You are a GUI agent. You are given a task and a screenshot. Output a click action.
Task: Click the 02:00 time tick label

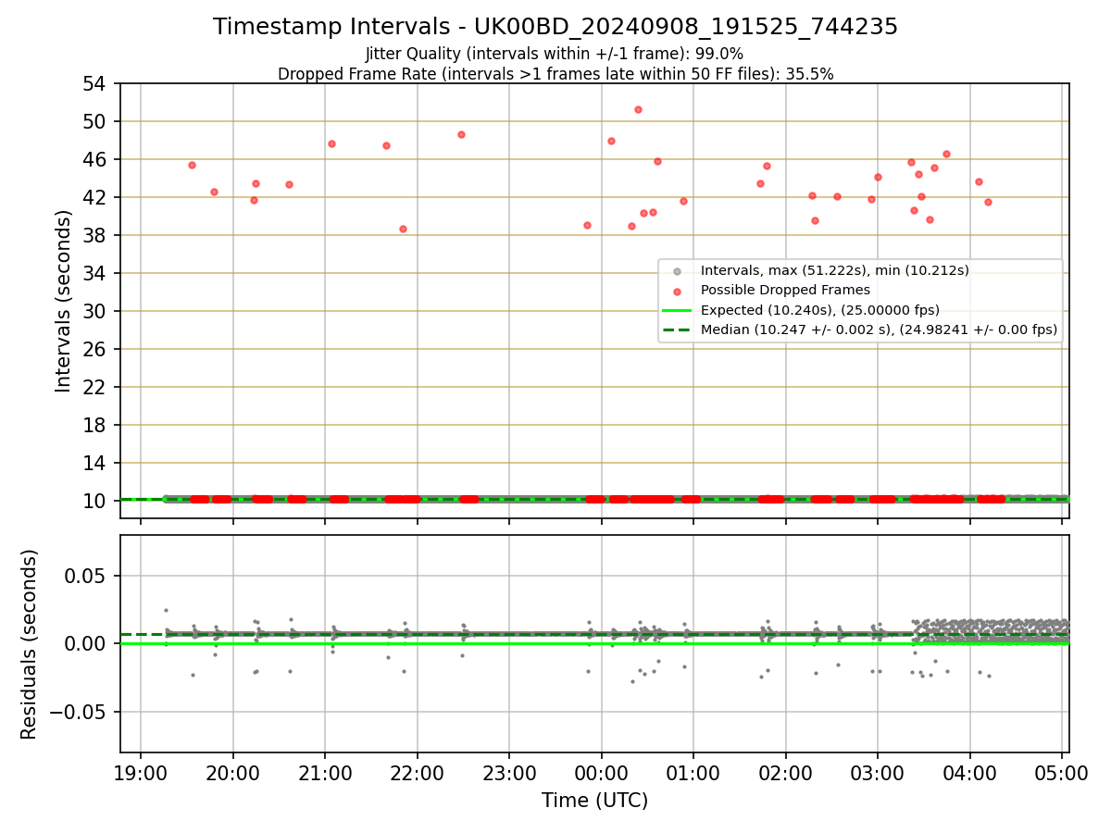pos(785,774)
